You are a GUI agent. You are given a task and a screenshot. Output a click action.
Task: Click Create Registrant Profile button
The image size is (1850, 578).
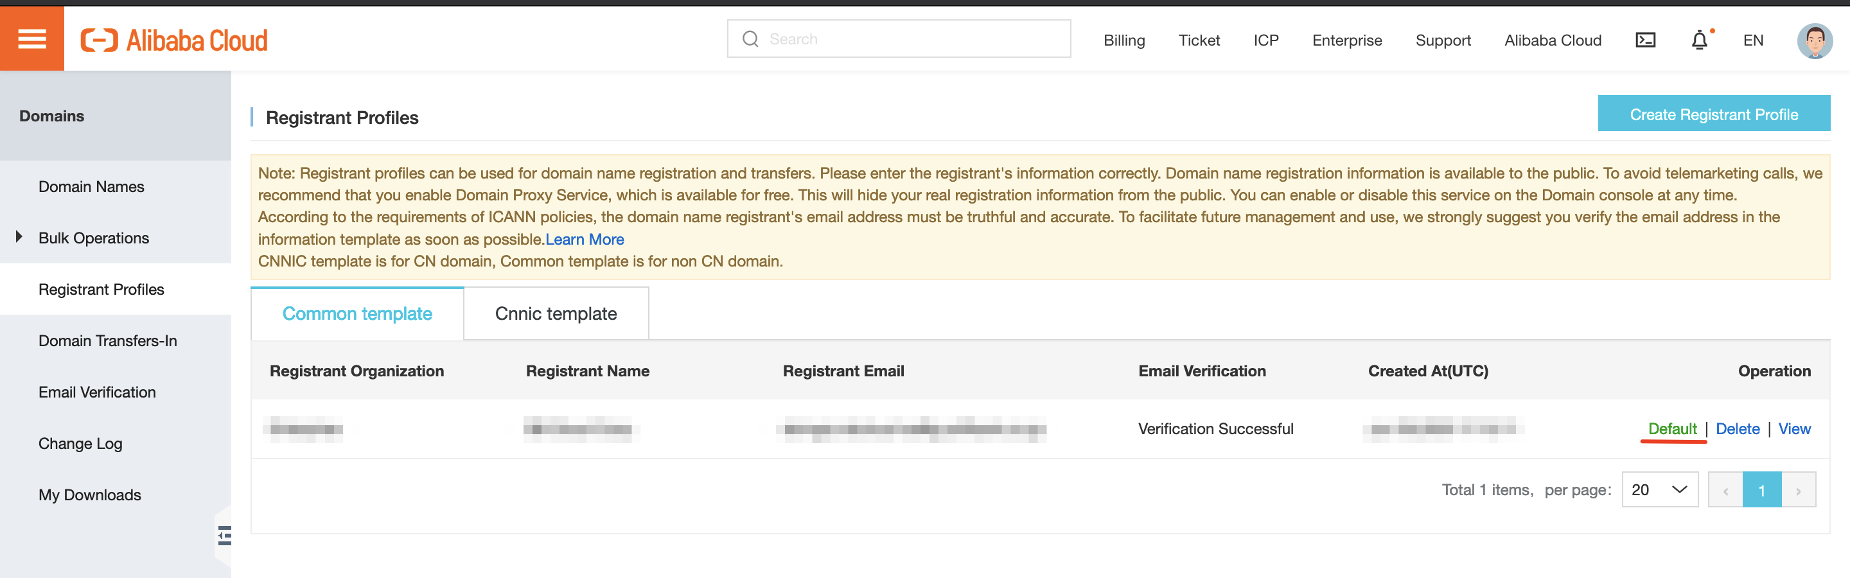pyautogui.click(x=1713, y=114)
